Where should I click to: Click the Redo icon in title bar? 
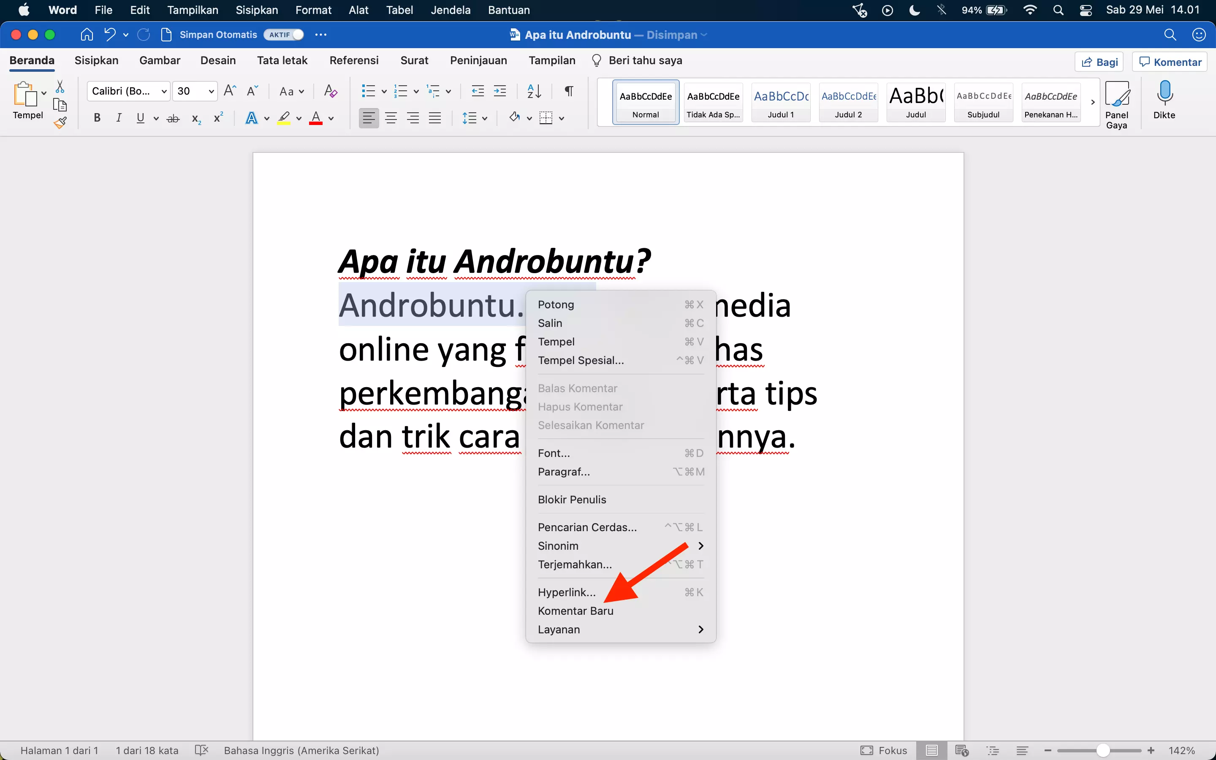coord(144,35)
